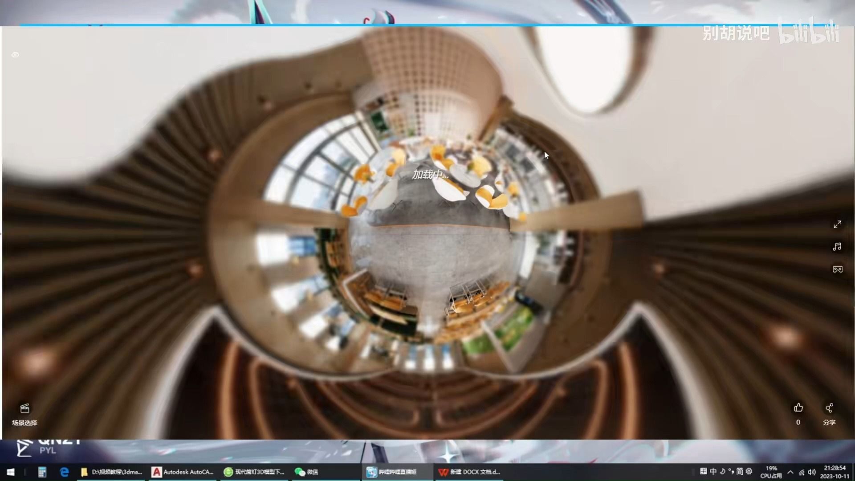855x481 pixels.
Task: Open the taskbar clock and date
Action: point(835,472)
